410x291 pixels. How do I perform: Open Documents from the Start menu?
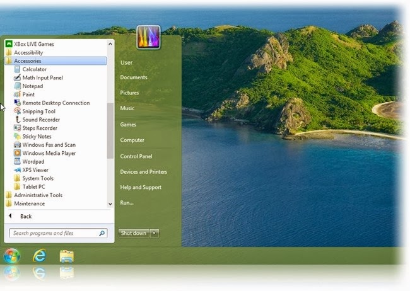[134, 77]
